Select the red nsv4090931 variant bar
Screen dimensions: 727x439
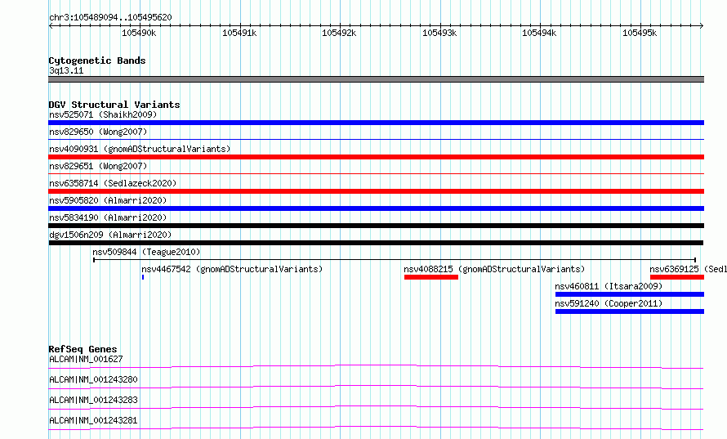pos(376,157)
